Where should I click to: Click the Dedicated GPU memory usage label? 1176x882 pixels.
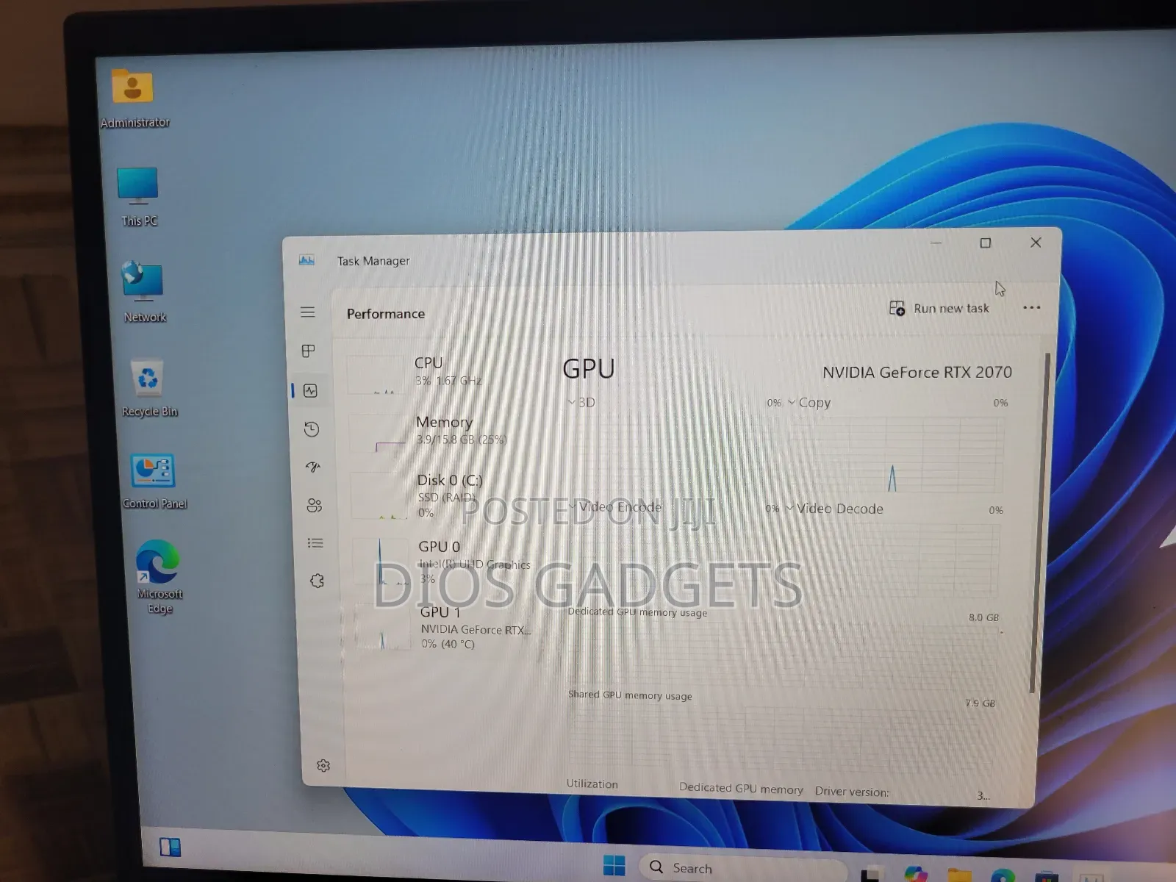637,612
